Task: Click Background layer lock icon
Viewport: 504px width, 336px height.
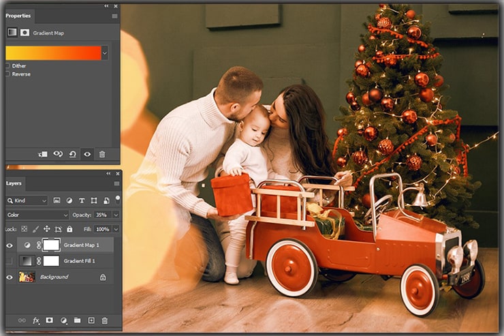Action: [103, 277]
